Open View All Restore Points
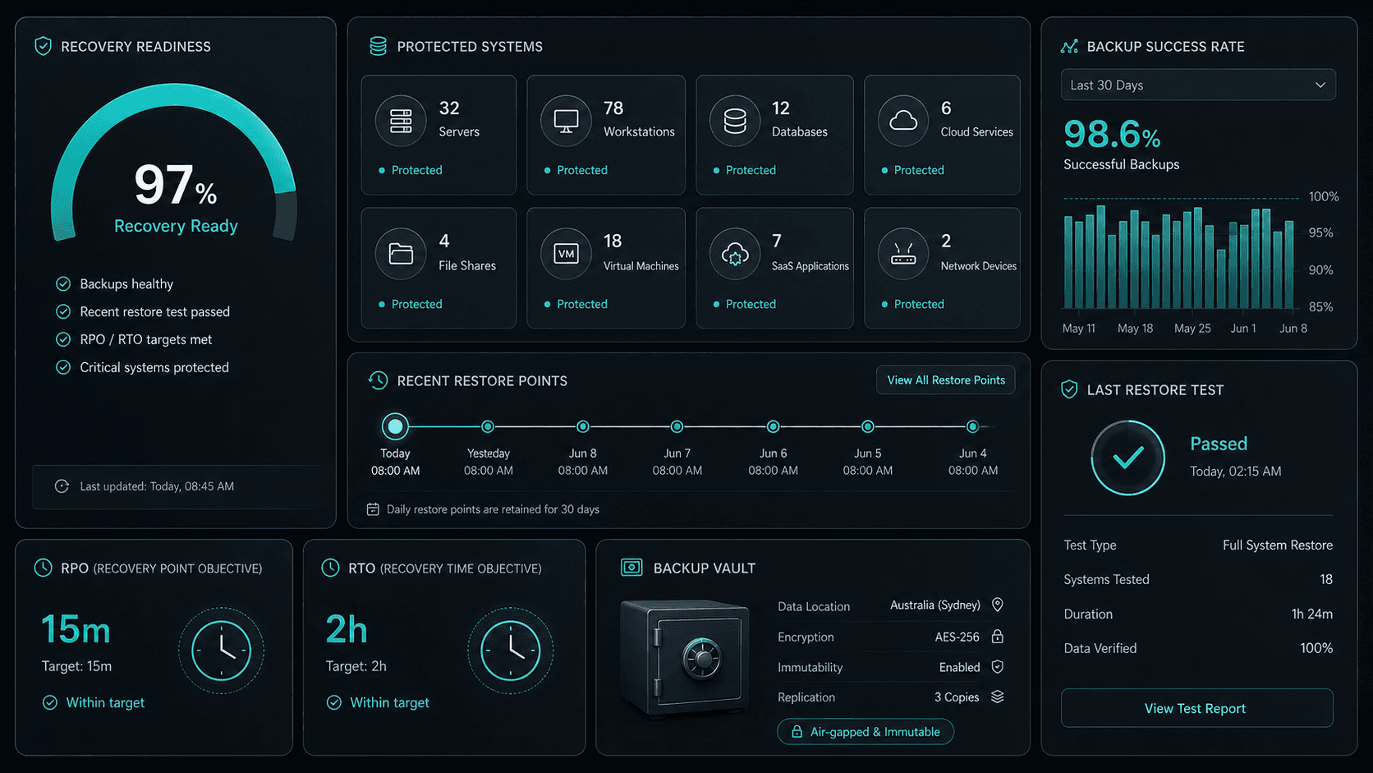Viewport: 1373px width, 773px height. click(x=945, y=380)
